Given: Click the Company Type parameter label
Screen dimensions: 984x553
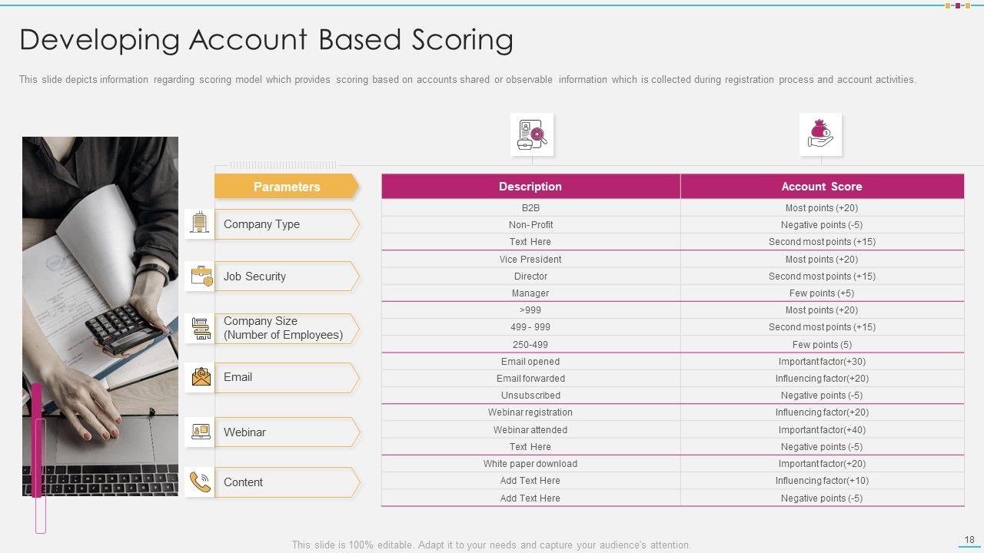Looking at the screenshot, I should (261, 224).
